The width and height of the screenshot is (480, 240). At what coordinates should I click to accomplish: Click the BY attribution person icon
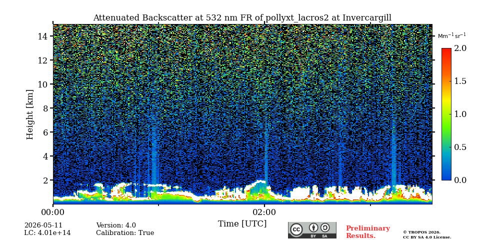point(313,228)
